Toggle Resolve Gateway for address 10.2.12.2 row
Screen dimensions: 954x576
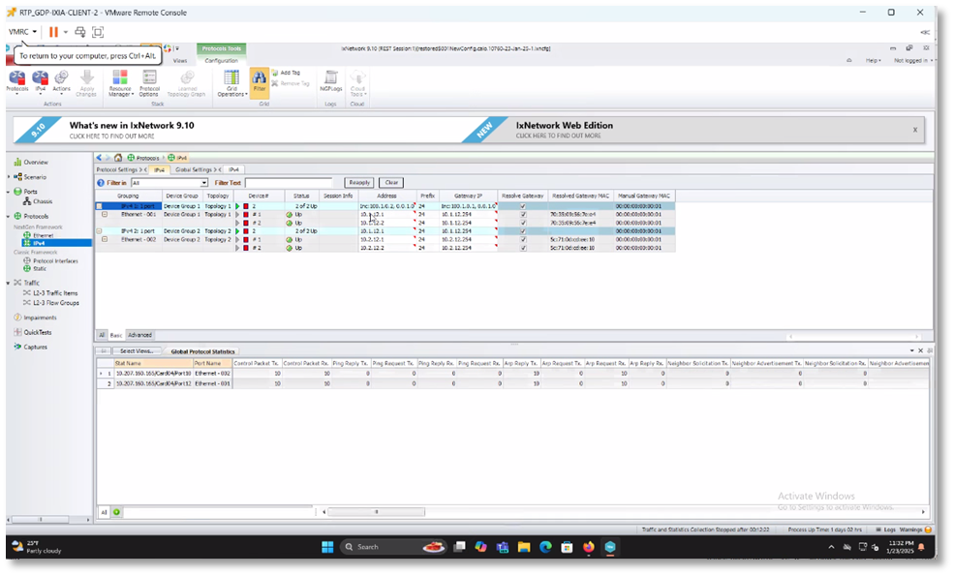pyautogui.click(x=523, y=248)
